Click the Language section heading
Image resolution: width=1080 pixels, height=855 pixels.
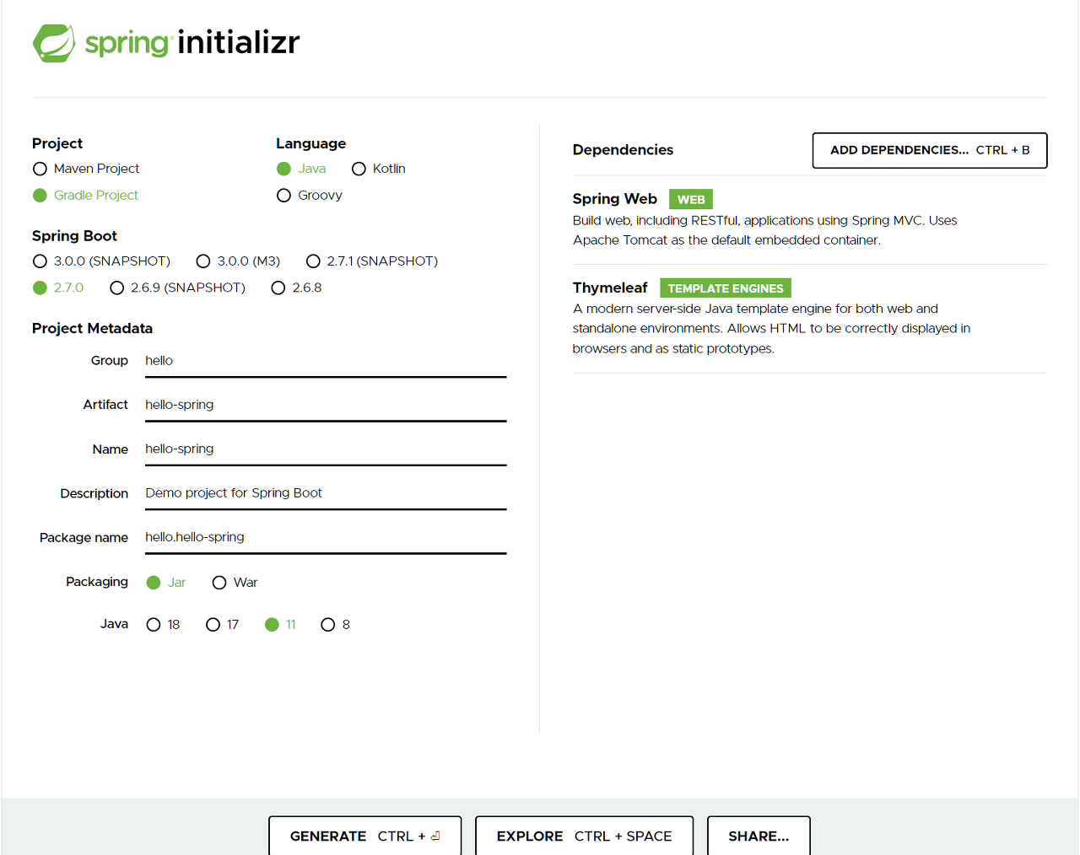coord(310,143)
